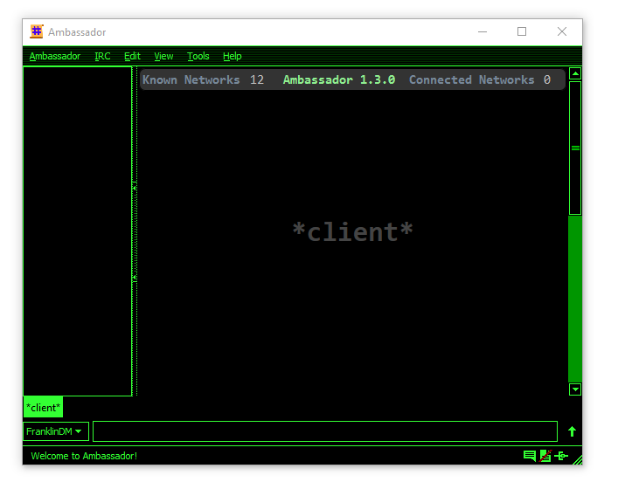618x489 pixels.
Task: Click the chat bubble status bar icon
Action: click(530, 456)
